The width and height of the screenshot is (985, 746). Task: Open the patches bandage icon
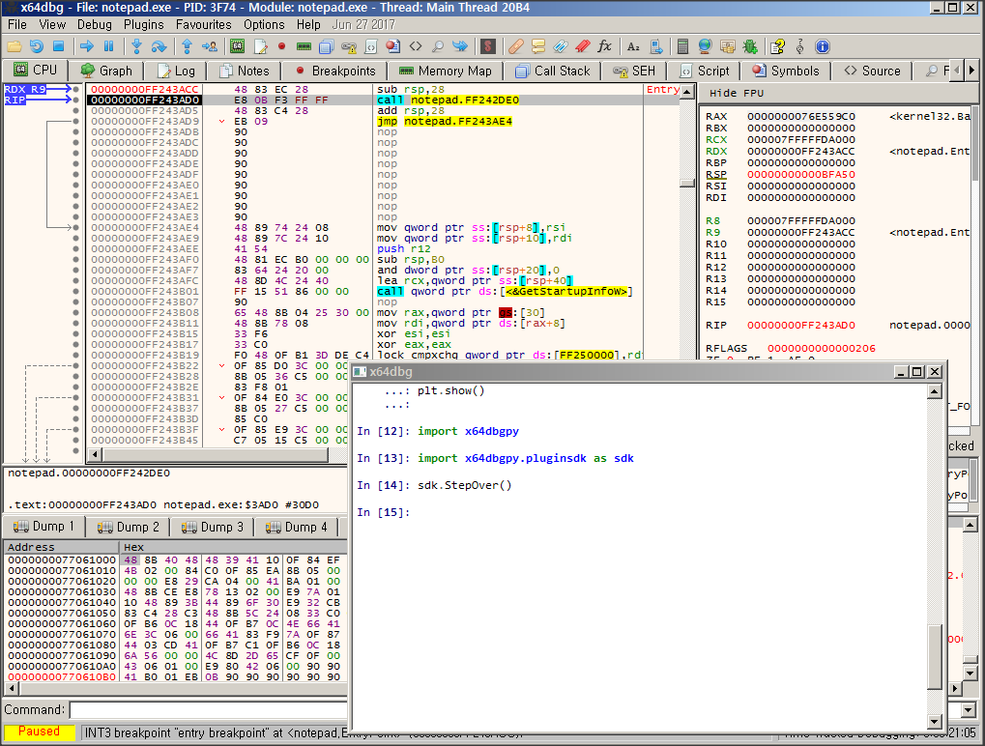point(516,46)
